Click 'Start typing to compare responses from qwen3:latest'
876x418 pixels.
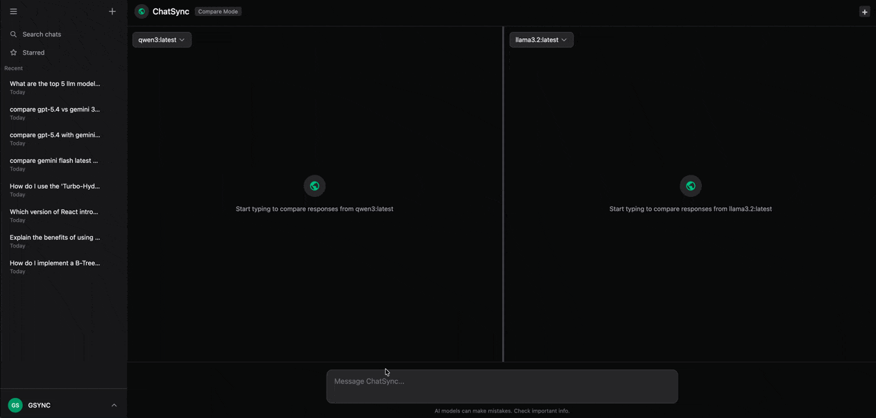(314, 209)
